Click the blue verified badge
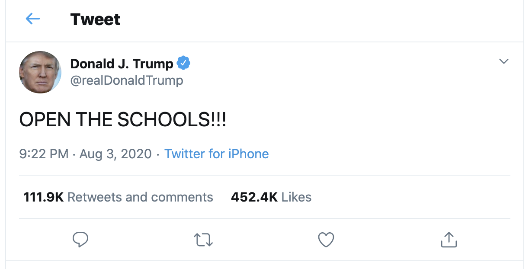532x269 pixels. 184,64
